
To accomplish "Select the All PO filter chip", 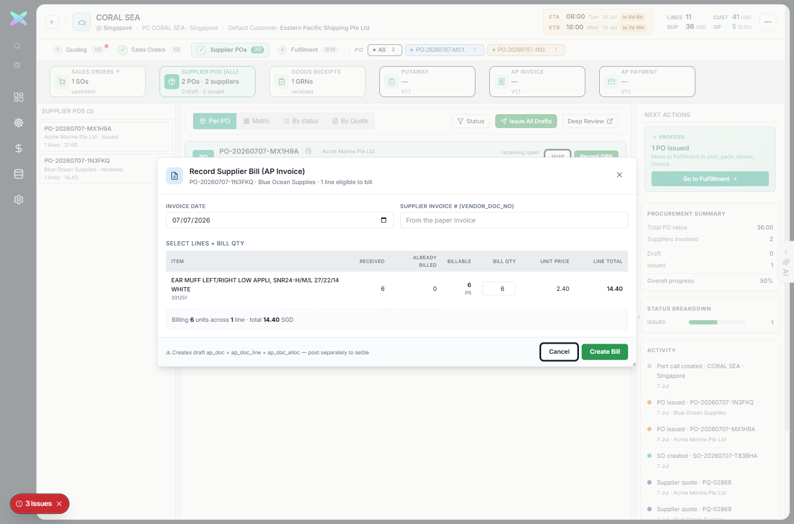I will (x=384, y=50).
